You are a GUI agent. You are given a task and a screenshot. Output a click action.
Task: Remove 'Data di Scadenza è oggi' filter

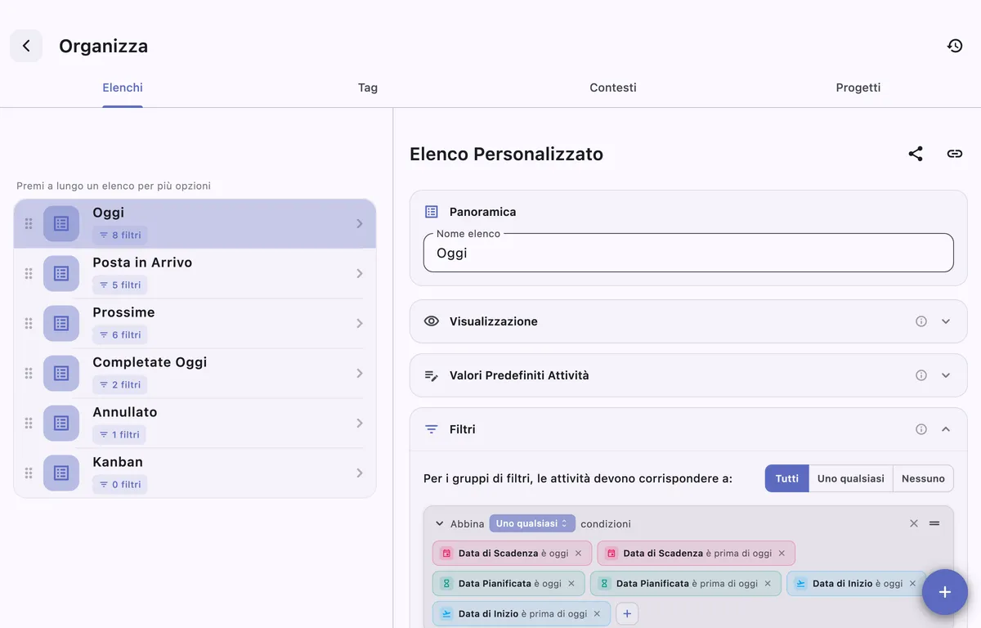(x=578, y=554)
